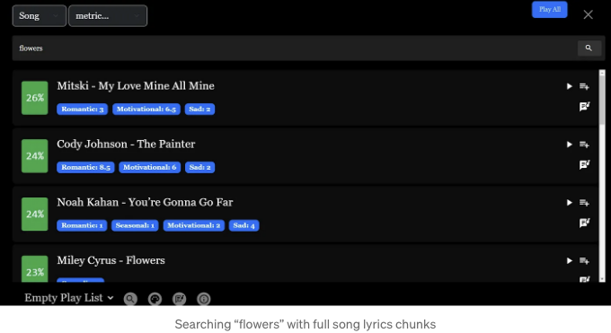Add Miley Cyrus - Flowers to playlist

[584, 260]
